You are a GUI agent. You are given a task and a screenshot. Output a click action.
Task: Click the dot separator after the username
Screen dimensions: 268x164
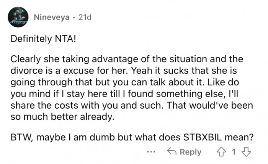tap(74, 18)
